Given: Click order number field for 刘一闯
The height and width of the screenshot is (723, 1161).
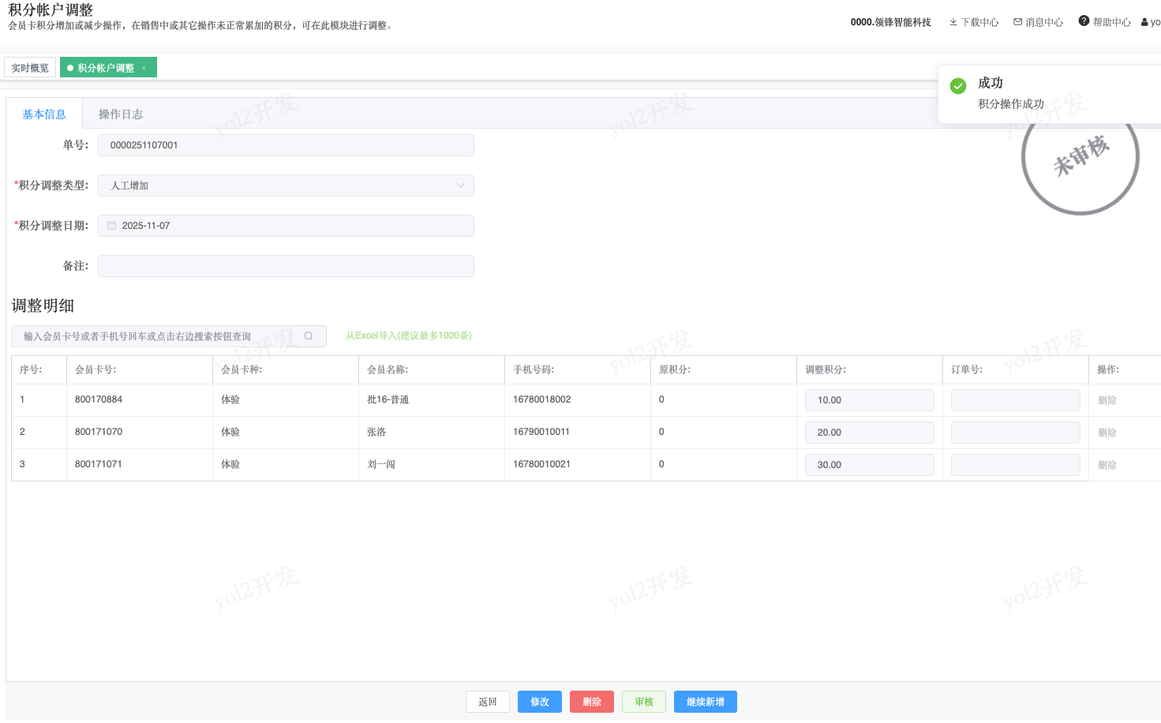Looking at the screenshot, I should pos(1016,465).
